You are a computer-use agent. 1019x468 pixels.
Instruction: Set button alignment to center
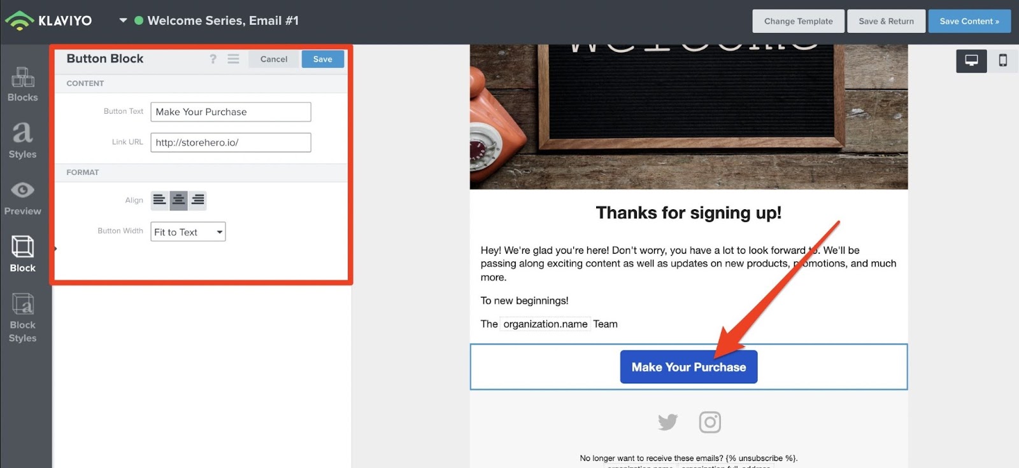179,200
